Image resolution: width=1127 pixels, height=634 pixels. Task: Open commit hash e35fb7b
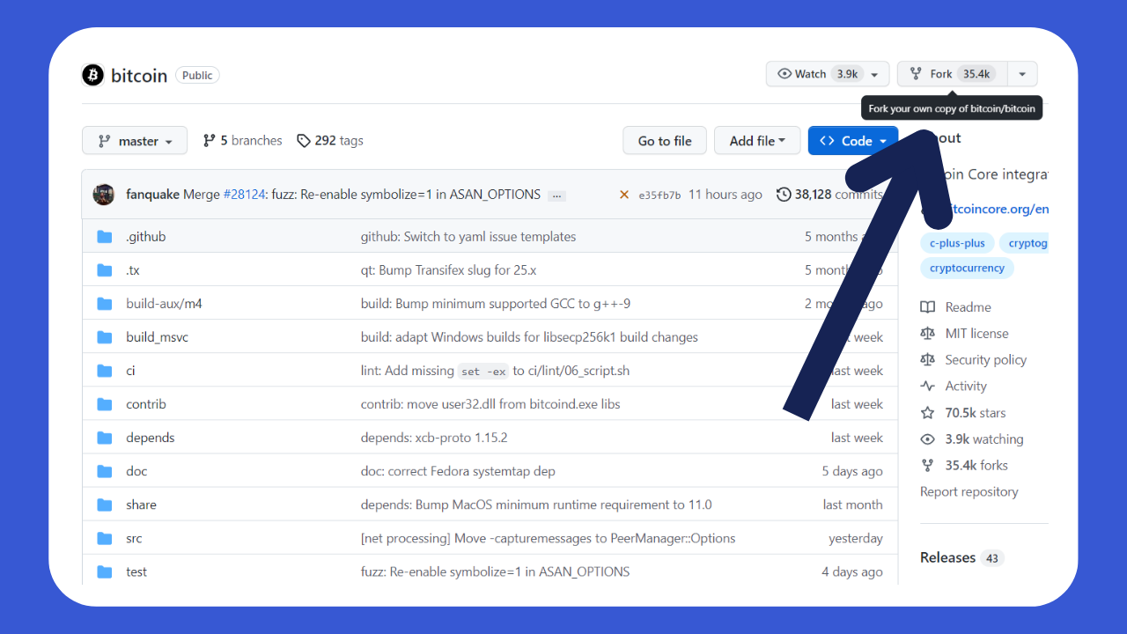coord(659,195)
